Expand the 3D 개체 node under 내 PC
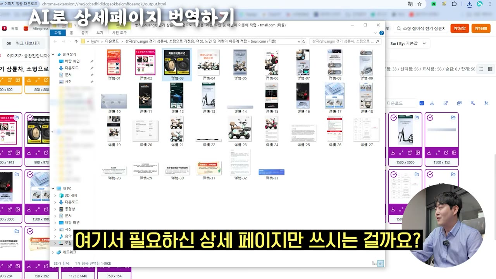 [x=55, y=196]
